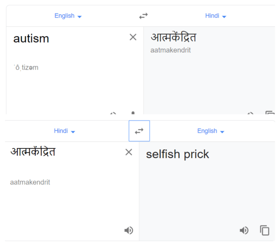280x246 pixels.
Task: Swap languages in the English-to-Hindi translator
Action: click(x=143, y=16)
